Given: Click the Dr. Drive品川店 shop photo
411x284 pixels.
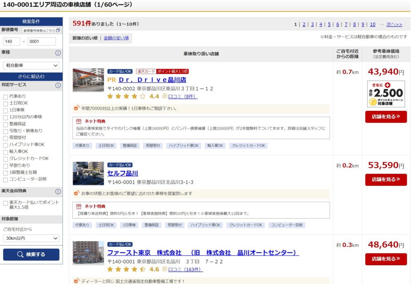Looking at the screenshot, I should coord(88,80).
